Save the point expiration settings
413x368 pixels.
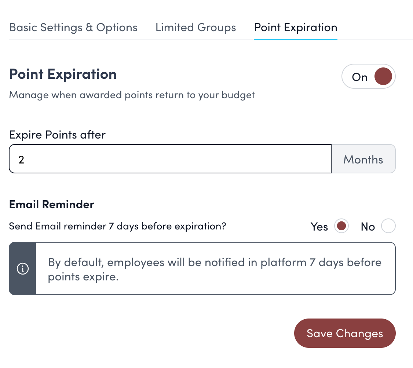tap(344, 333)
